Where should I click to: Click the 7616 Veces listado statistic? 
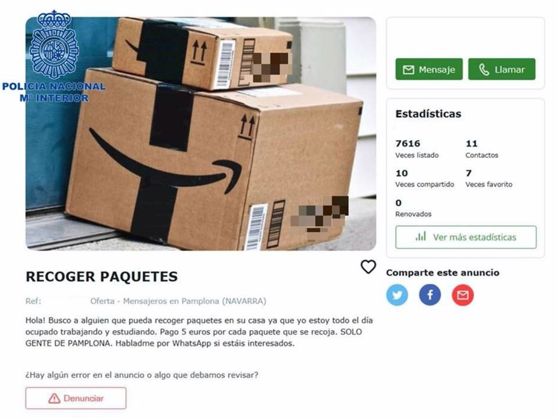tap(417, 149)
